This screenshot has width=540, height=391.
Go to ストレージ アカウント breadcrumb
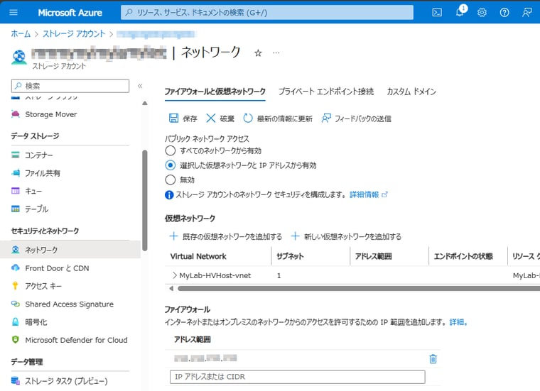[74, 33]
